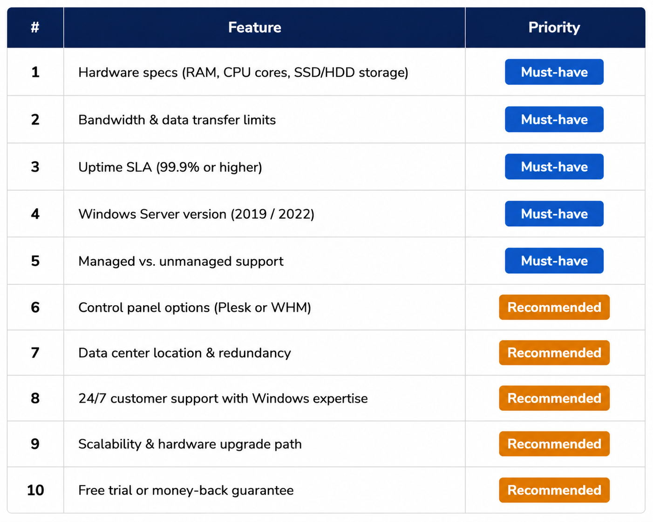Click the # column header

pos(35,27)
